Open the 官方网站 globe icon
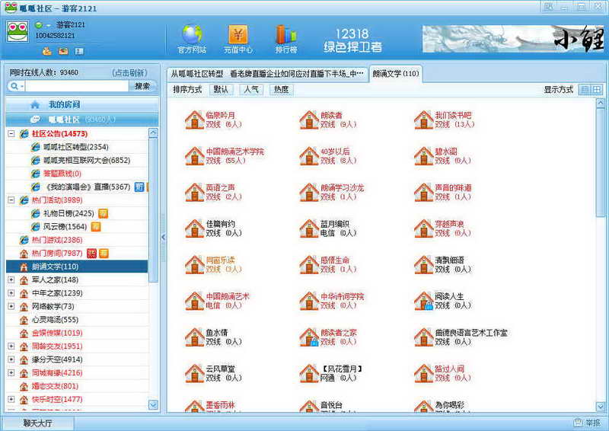Screen dimensions: 609x431 pyautogui.click(x=192, y=34)
